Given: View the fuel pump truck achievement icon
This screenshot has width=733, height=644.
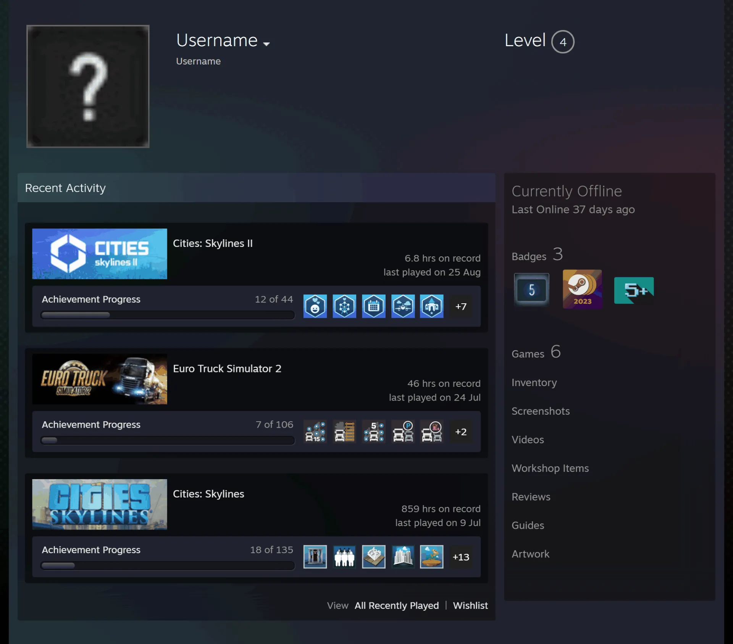Looking at the screenshot, I should click(432, 431).
